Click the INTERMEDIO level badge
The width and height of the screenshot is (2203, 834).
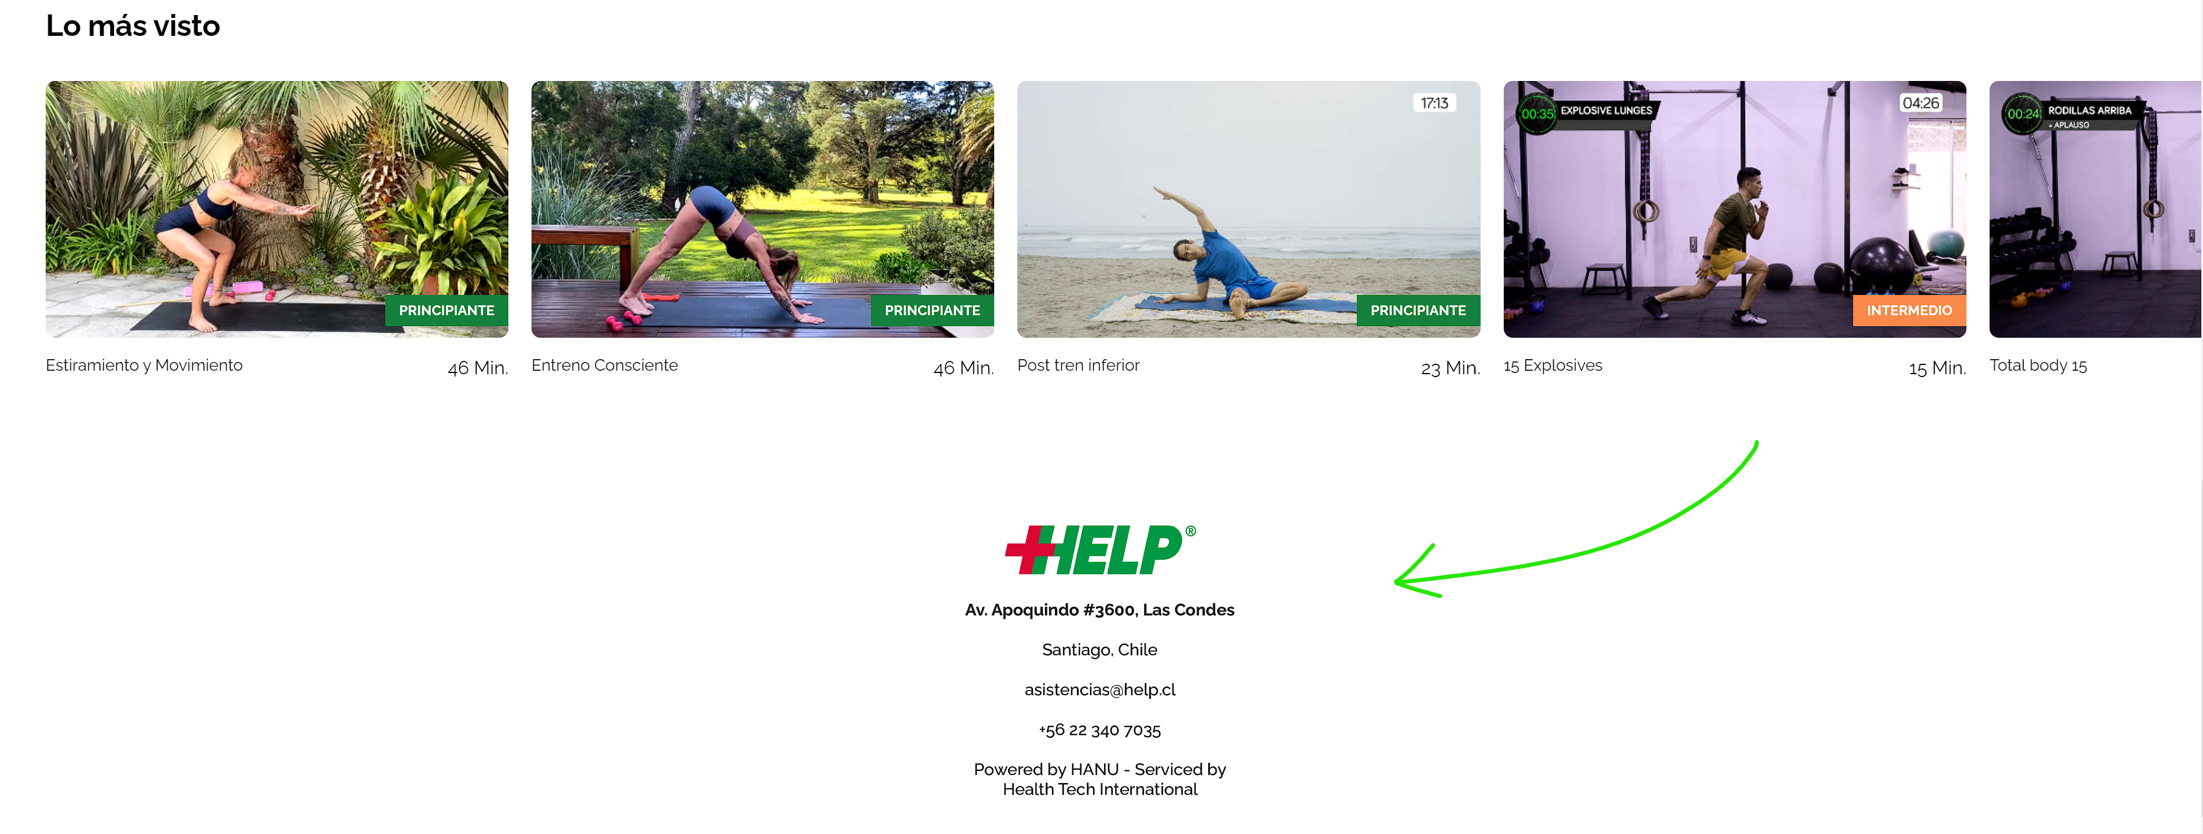point(1908,311)
